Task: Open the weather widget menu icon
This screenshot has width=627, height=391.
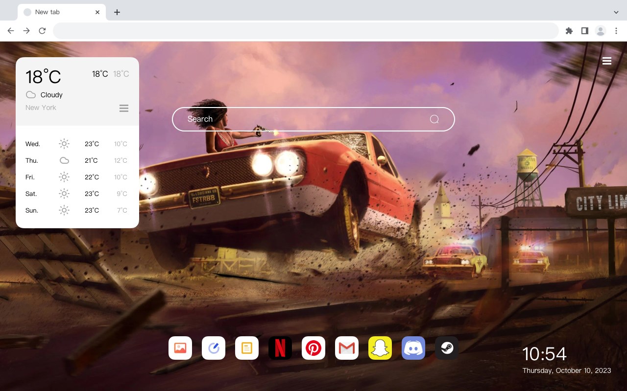Action: click(124, 108)
